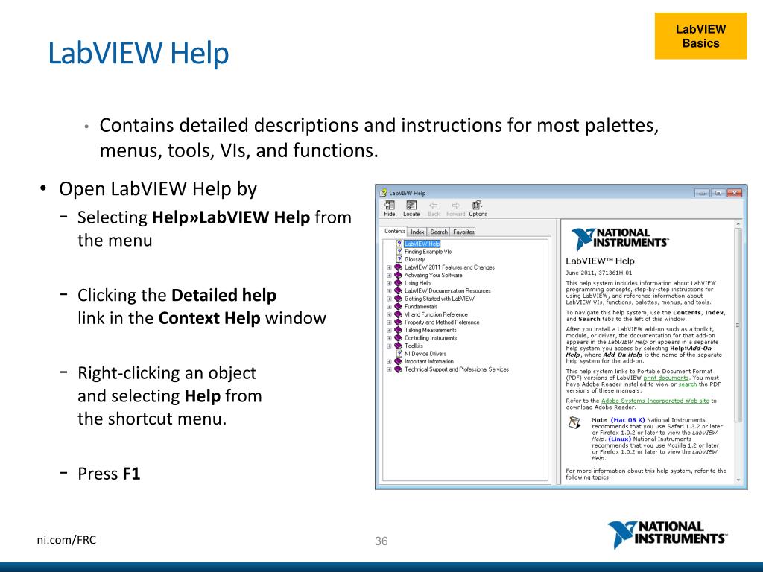The image size is (763, 572).
Task: Click the Forward arrow toolbar button
Action: tap(455, 209)
